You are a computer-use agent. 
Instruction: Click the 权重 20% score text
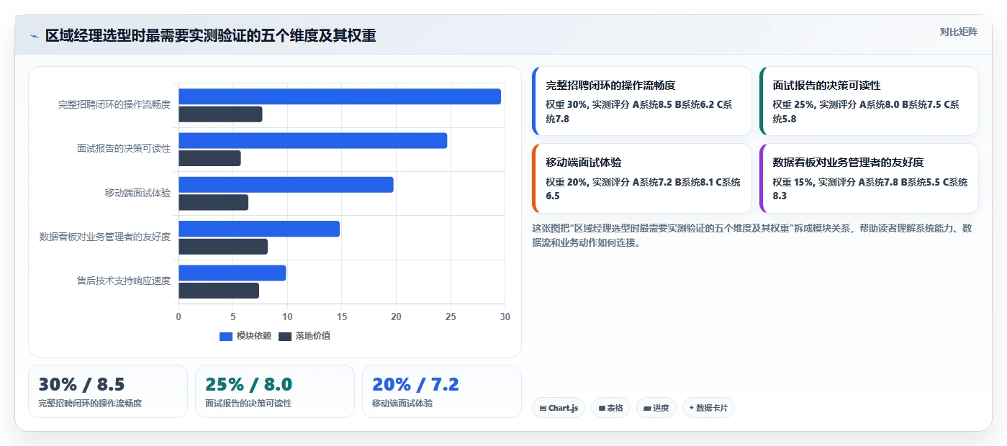tap(643, 189)
